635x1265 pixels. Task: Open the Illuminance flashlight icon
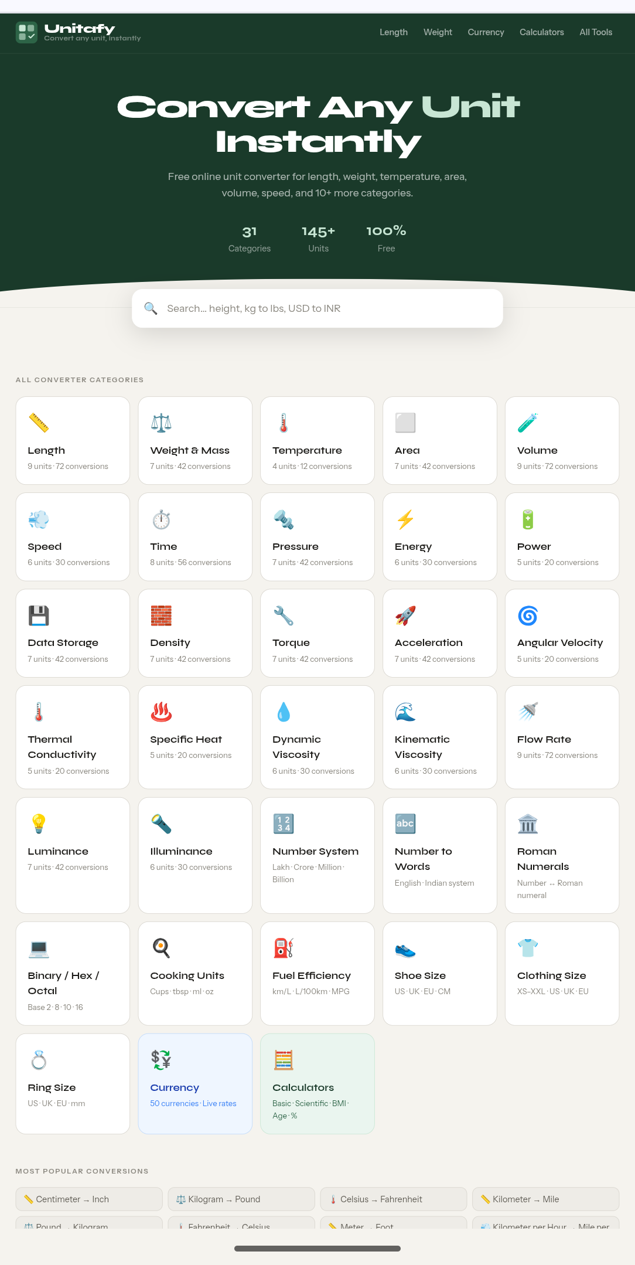[x=161, y=824]
